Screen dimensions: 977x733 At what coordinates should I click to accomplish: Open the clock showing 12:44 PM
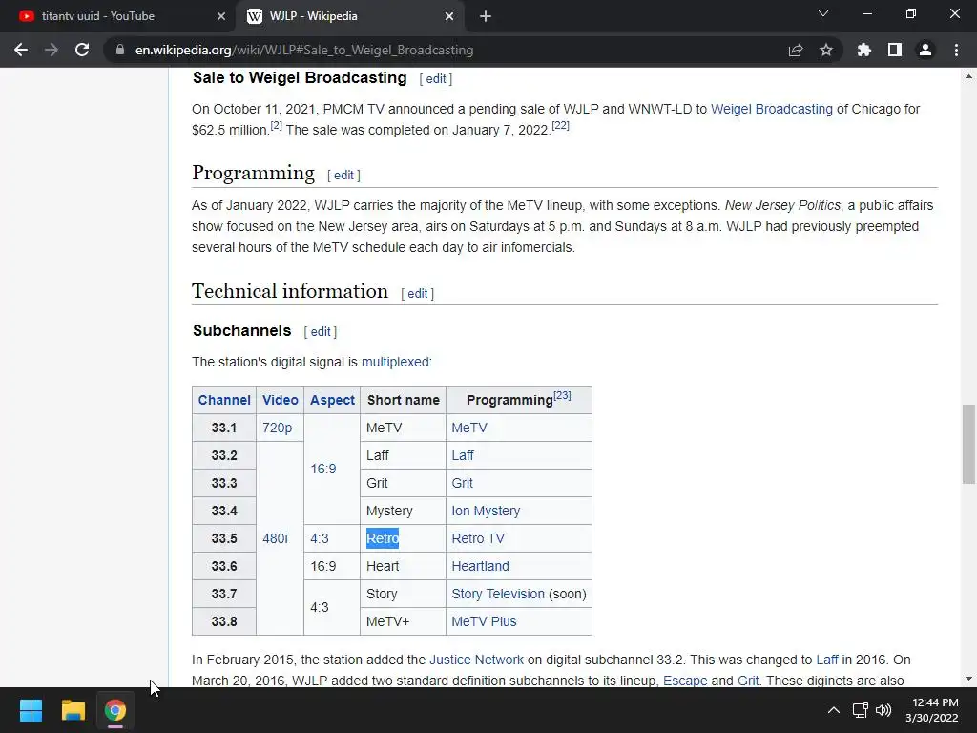(x=932, y=710)
